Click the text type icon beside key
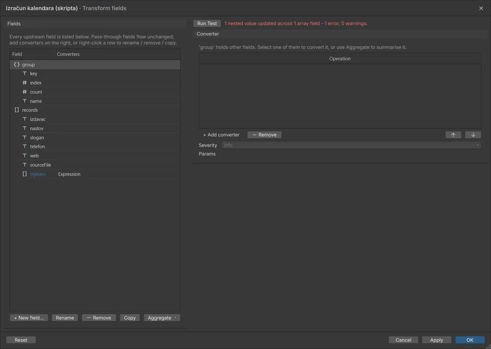 pyautogui.click(x=25, y=73)
